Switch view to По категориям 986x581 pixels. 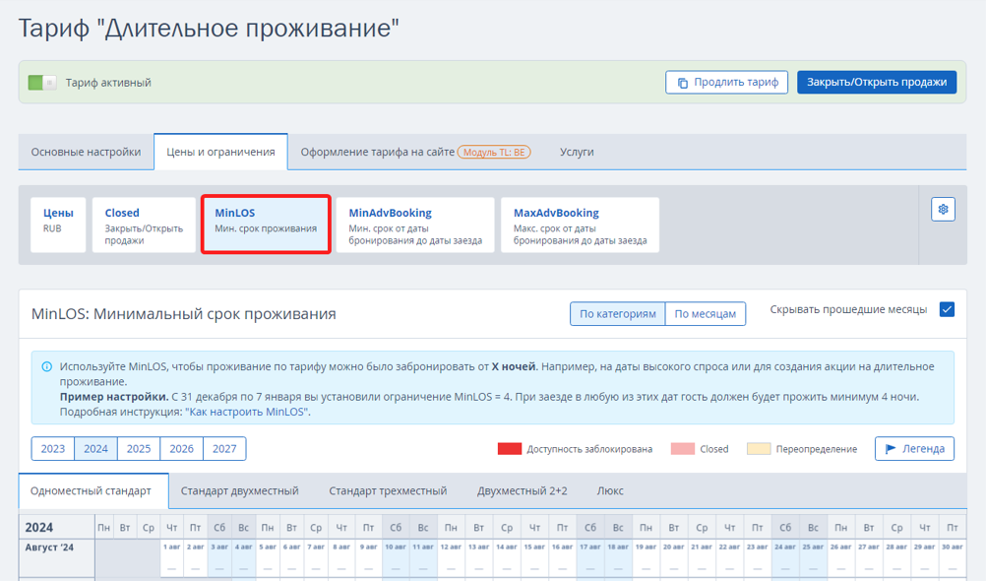tap(618, 313)
